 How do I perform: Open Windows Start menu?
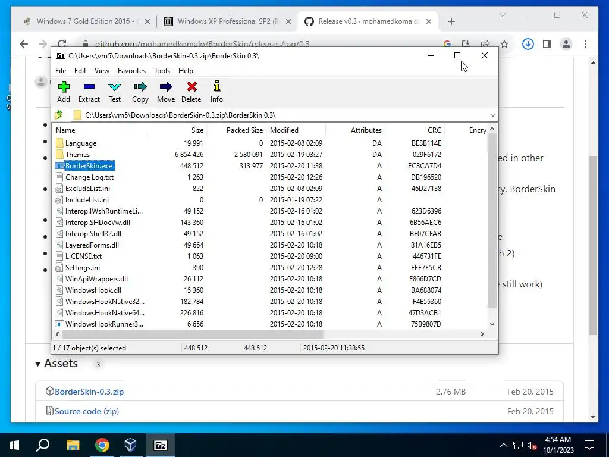[14, 445]
